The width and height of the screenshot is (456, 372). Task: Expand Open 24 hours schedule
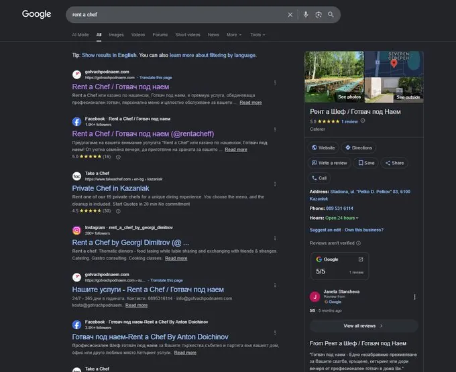[342, 218]
